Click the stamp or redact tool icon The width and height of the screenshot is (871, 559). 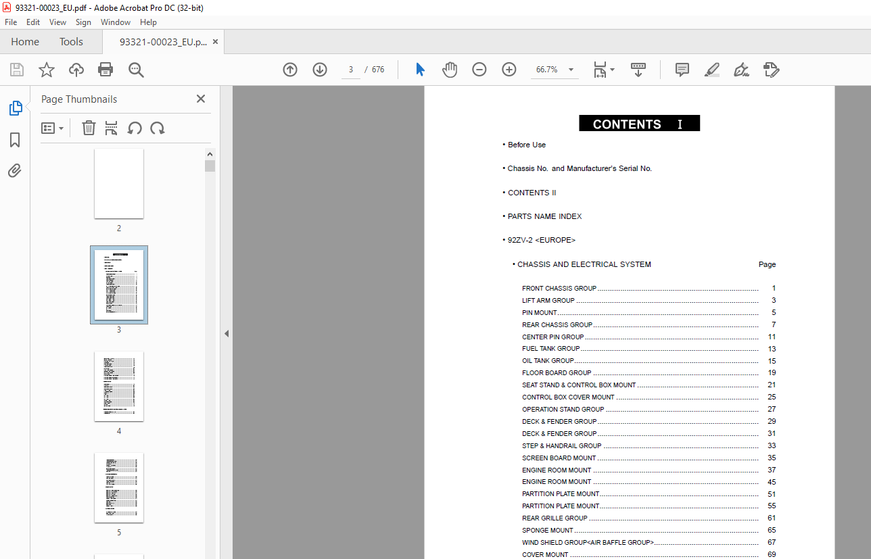tap(771, 70)
